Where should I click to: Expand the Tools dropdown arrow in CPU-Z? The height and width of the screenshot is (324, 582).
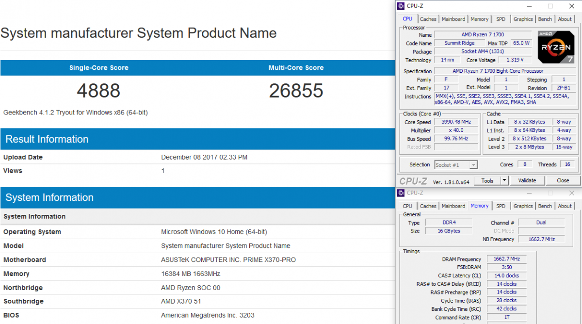click(x=504, y=180)
